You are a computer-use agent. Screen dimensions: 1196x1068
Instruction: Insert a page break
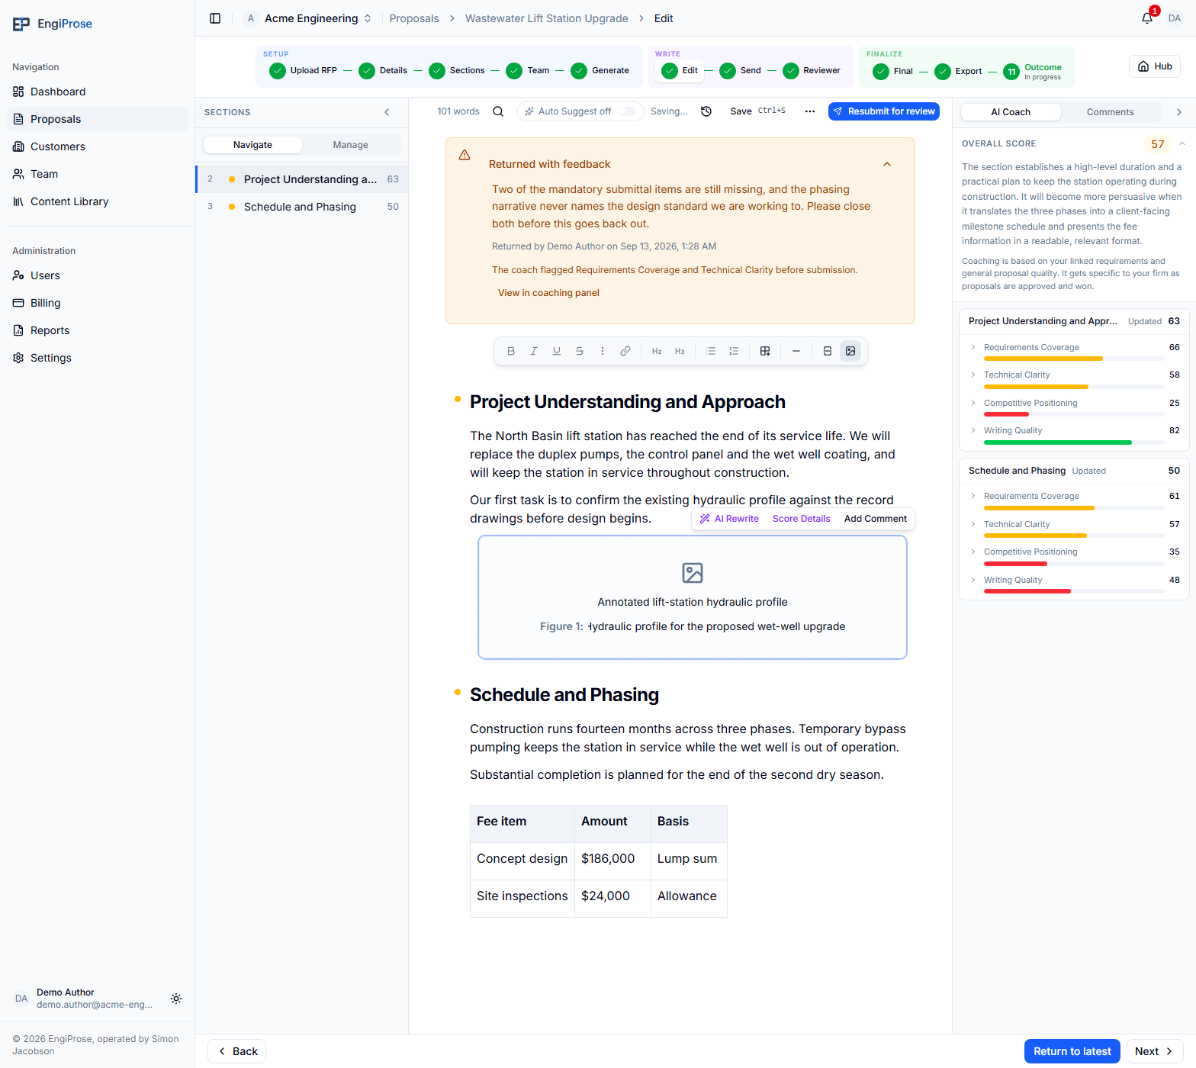tap(828, 351)
